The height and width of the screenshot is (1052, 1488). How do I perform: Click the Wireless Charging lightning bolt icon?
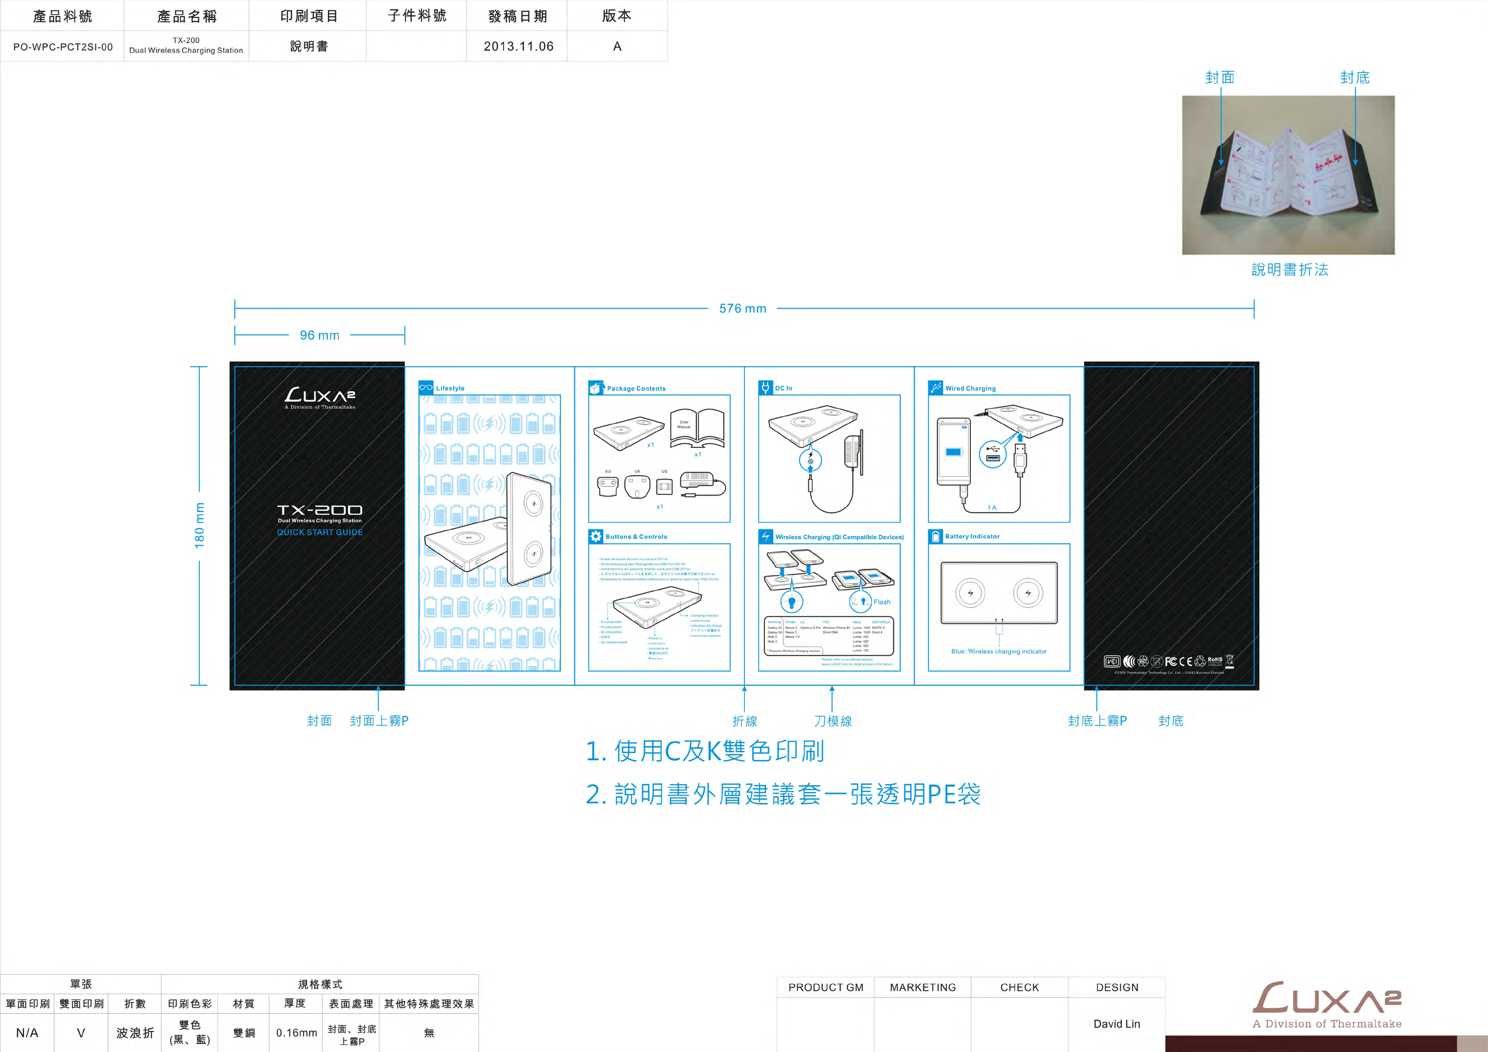point(766,536)
